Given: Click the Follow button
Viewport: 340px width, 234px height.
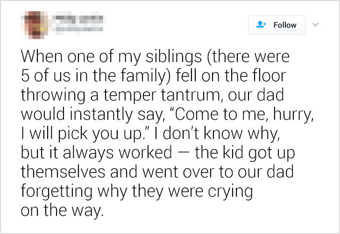Looking at the screenshot, I should pos(277,25).
